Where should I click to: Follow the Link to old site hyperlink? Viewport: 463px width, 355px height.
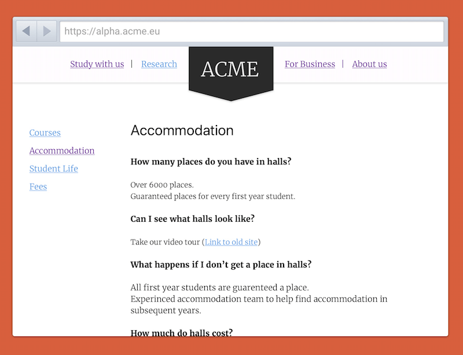(x=231, y=242)
